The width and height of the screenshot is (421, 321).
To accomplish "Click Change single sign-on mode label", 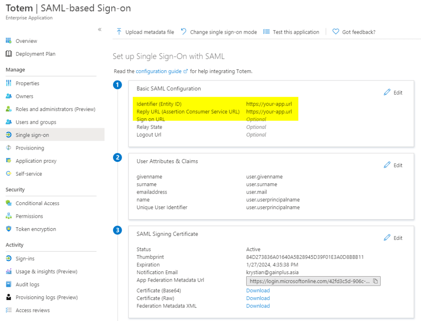I will pos(223,32).
